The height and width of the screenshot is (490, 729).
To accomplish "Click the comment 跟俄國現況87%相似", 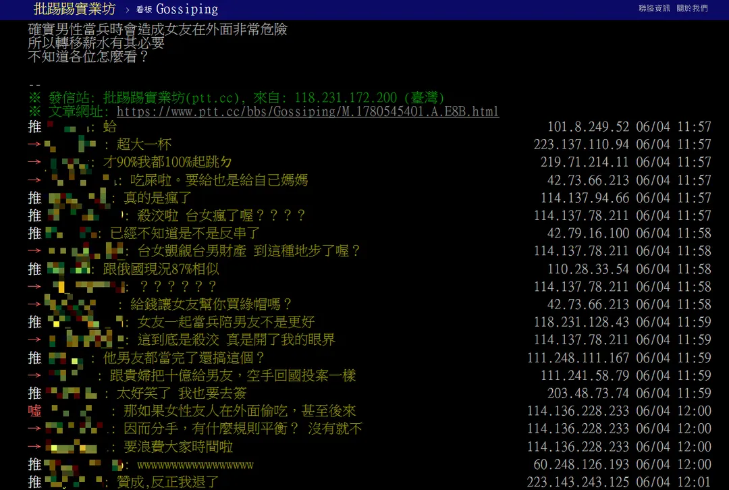I will click(161, 269).
